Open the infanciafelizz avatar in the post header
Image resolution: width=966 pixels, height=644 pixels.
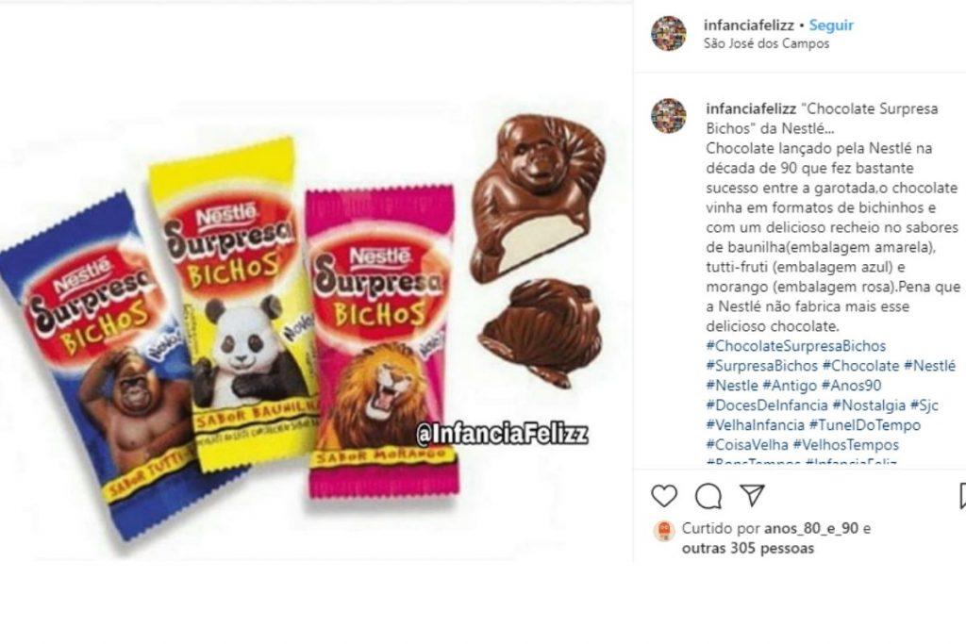[669, 33]
